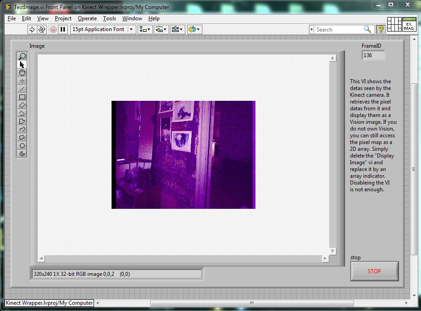Open the Operate menu
The image size is (421, 311).
[x=87, y=18]
